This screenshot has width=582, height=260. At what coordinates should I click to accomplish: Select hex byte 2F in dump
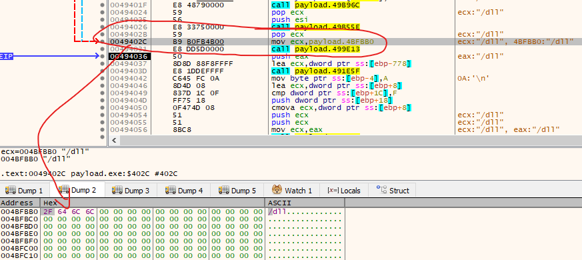(48, 212)
